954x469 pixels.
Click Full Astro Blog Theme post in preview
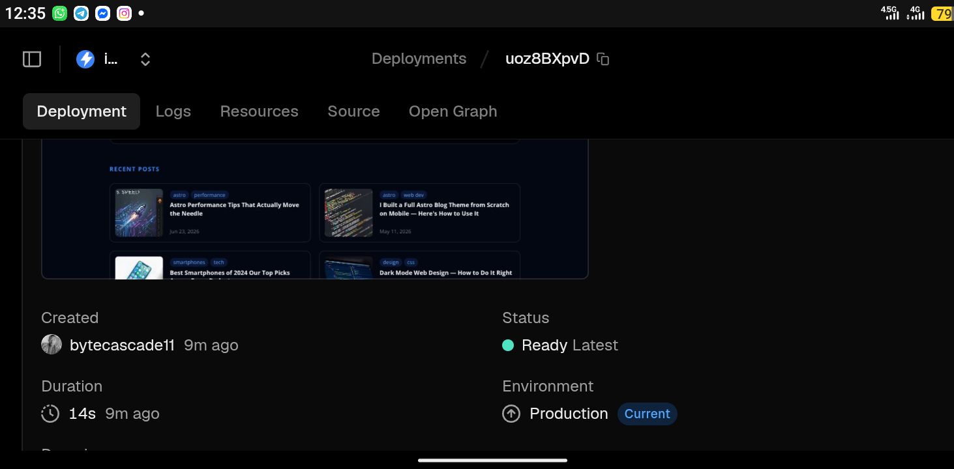[x=419, y=212]
